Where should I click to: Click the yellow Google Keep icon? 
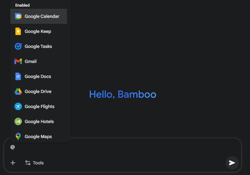18,31
